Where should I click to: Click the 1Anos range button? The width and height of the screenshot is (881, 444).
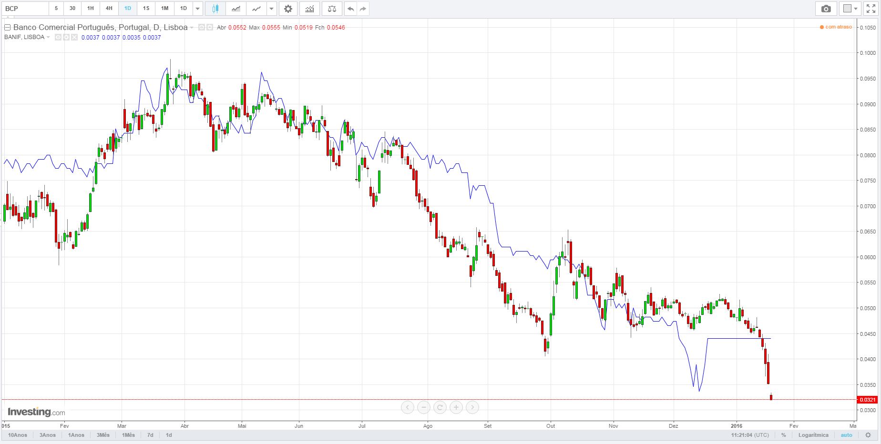coord(76,435)
